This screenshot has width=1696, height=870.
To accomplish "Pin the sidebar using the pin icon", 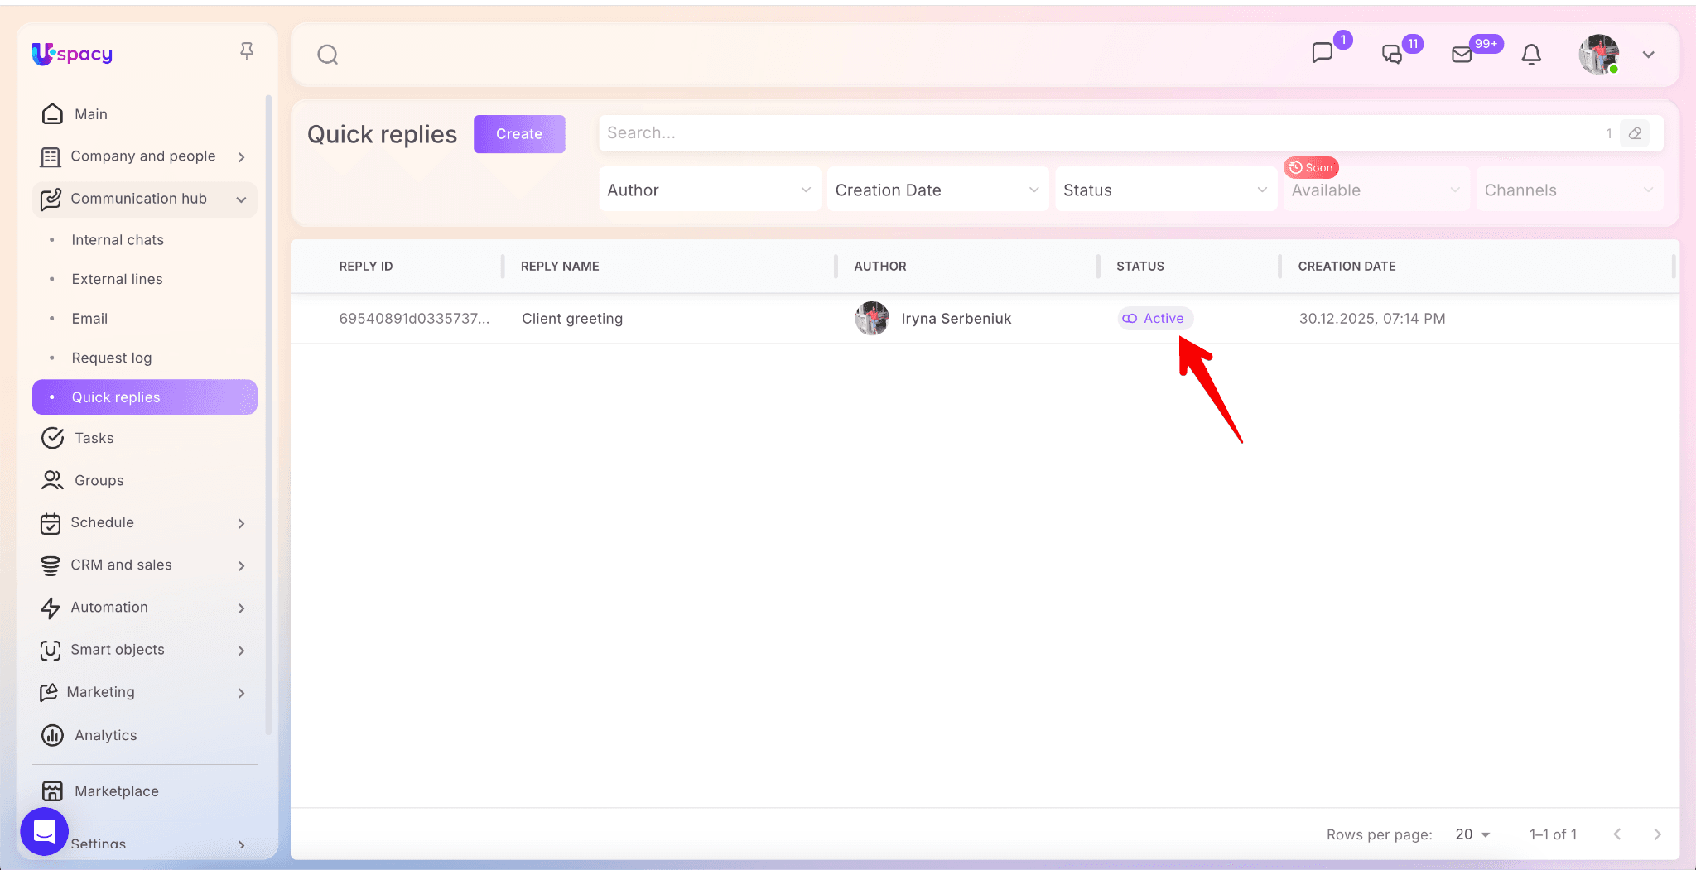I will pos(246,51).
